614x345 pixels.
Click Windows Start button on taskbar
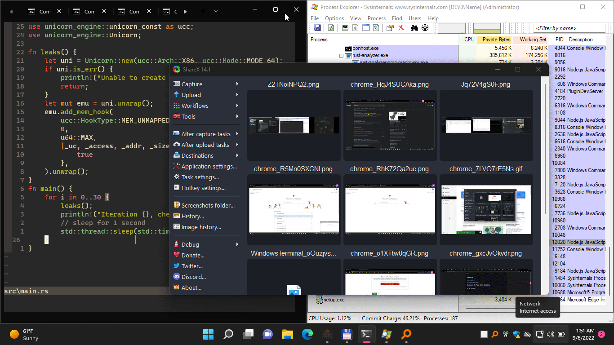[208, 334]
